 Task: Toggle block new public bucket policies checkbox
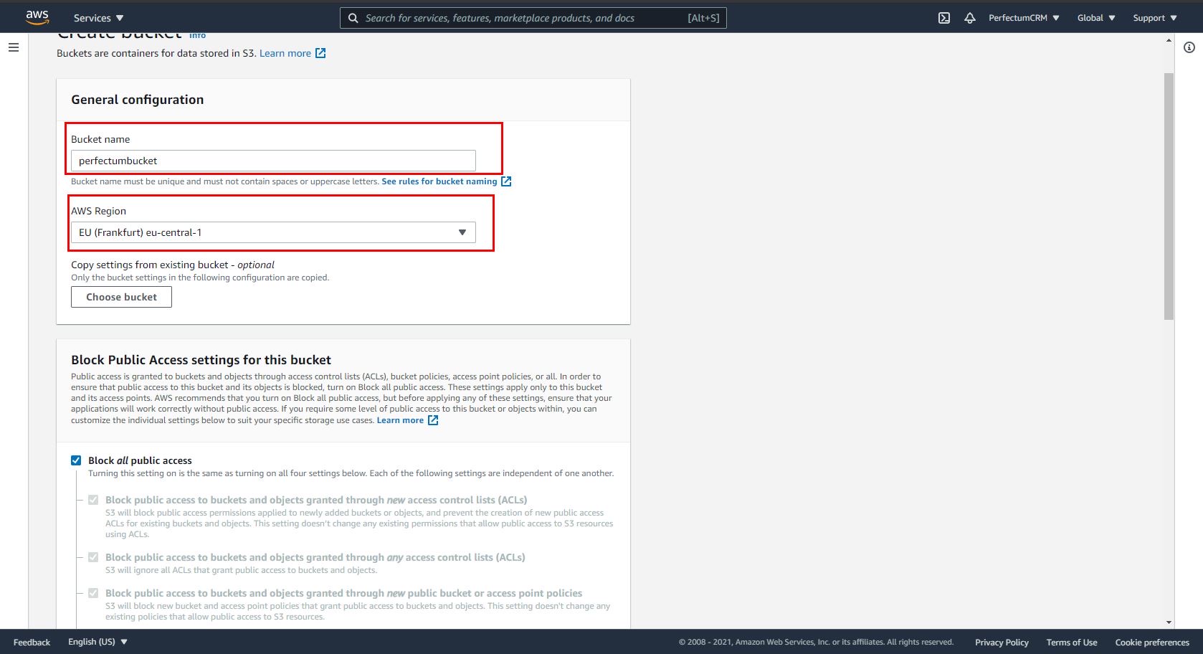click(93, 593)
